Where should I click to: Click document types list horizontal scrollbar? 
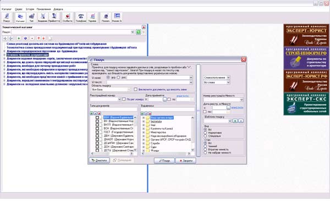pos(112,153)
